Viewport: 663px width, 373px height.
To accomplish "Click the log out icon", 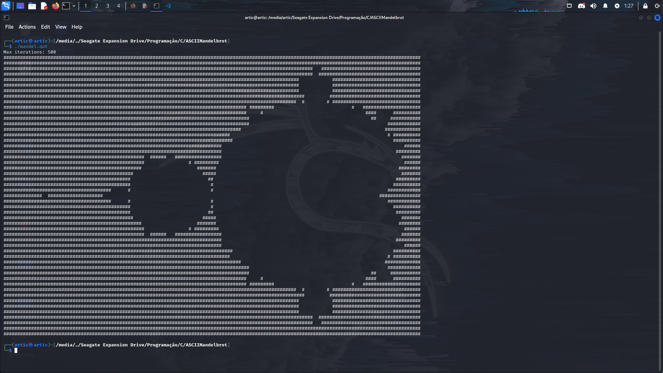I will click(x=657, y=6).
